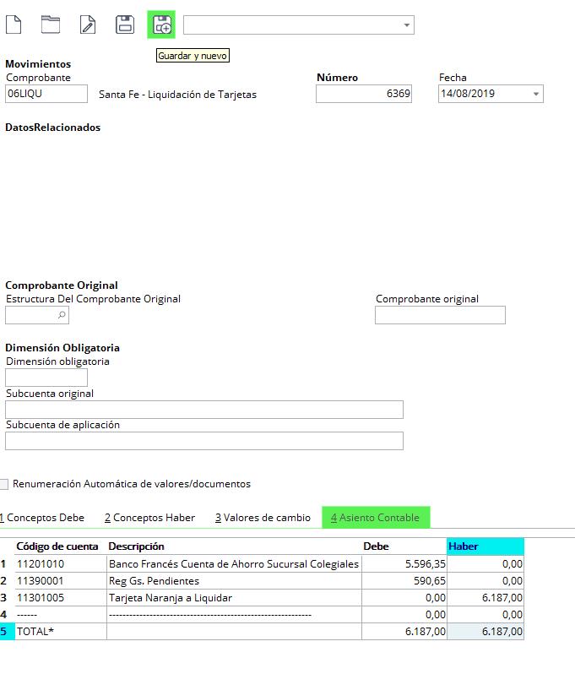The height and width of the screenshot is (674, 575).
Task: Open the Valores de cambio tab
Action: click(x=263, y=518)
